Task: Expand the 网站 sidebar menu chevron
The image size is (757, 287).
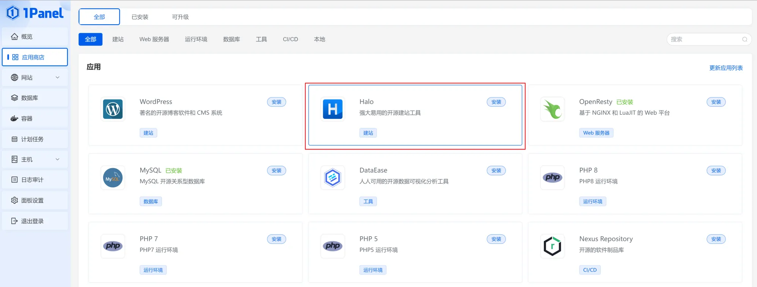Action: click(x=58, y=78)
